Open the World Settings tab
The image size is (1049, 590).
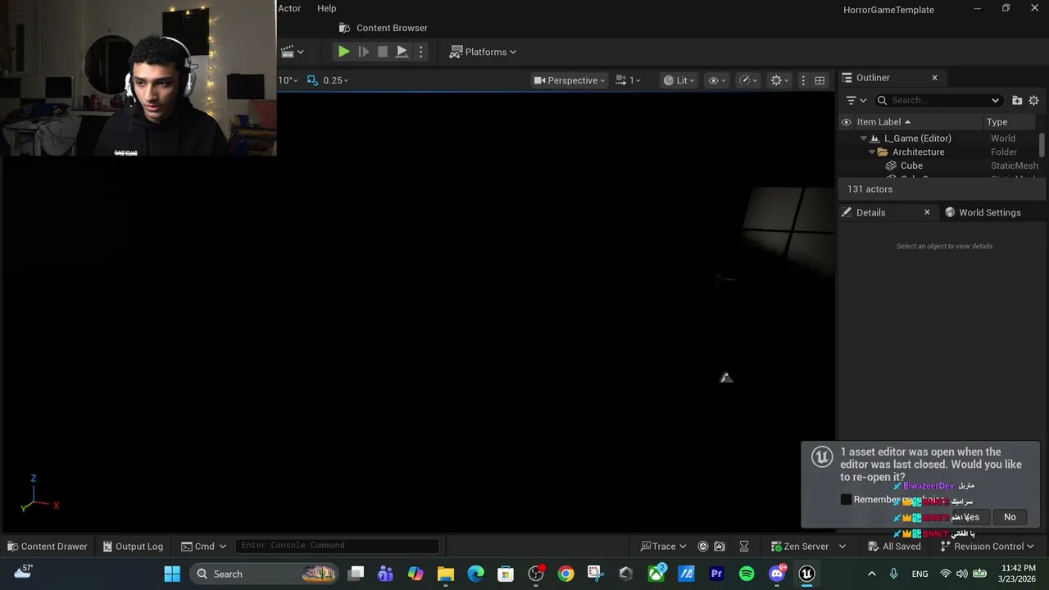tap(982, 212)
